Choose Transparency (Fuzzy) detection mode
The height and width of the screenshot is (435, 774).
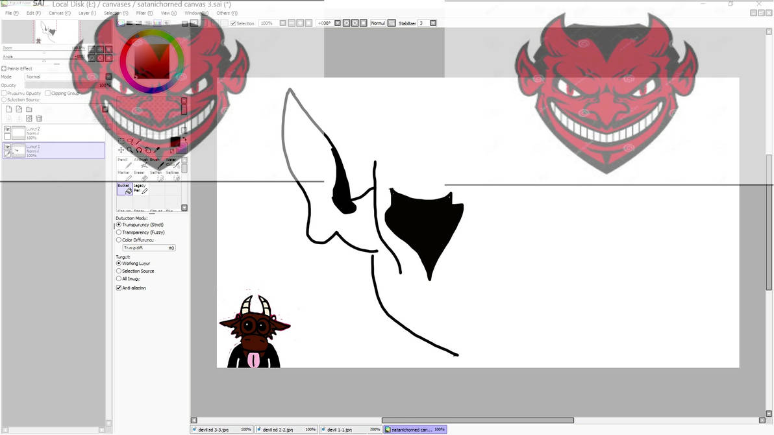click(118, 232)
